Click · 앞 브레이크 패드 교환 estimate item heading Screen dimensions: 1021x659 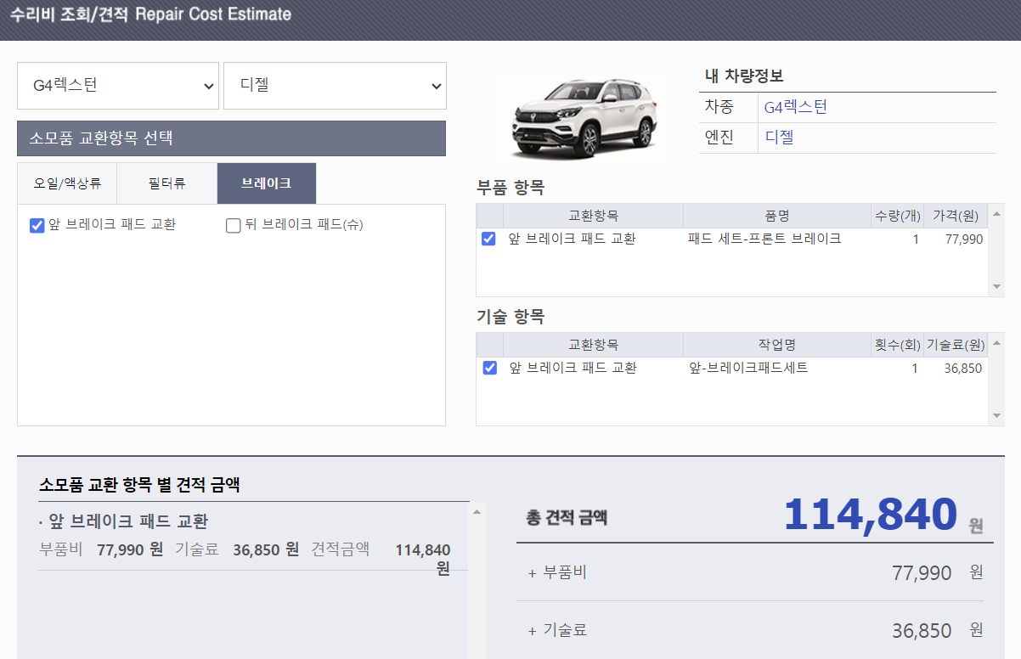124,521
